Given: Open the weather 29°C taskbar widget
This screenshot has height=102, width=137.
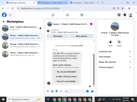Looking at the screenshot, I should point(102,100).
